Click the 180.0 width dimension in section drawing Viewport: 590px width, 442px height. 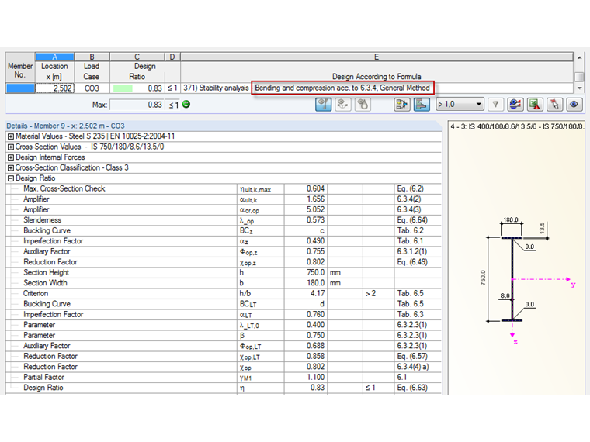pos(511,220)
